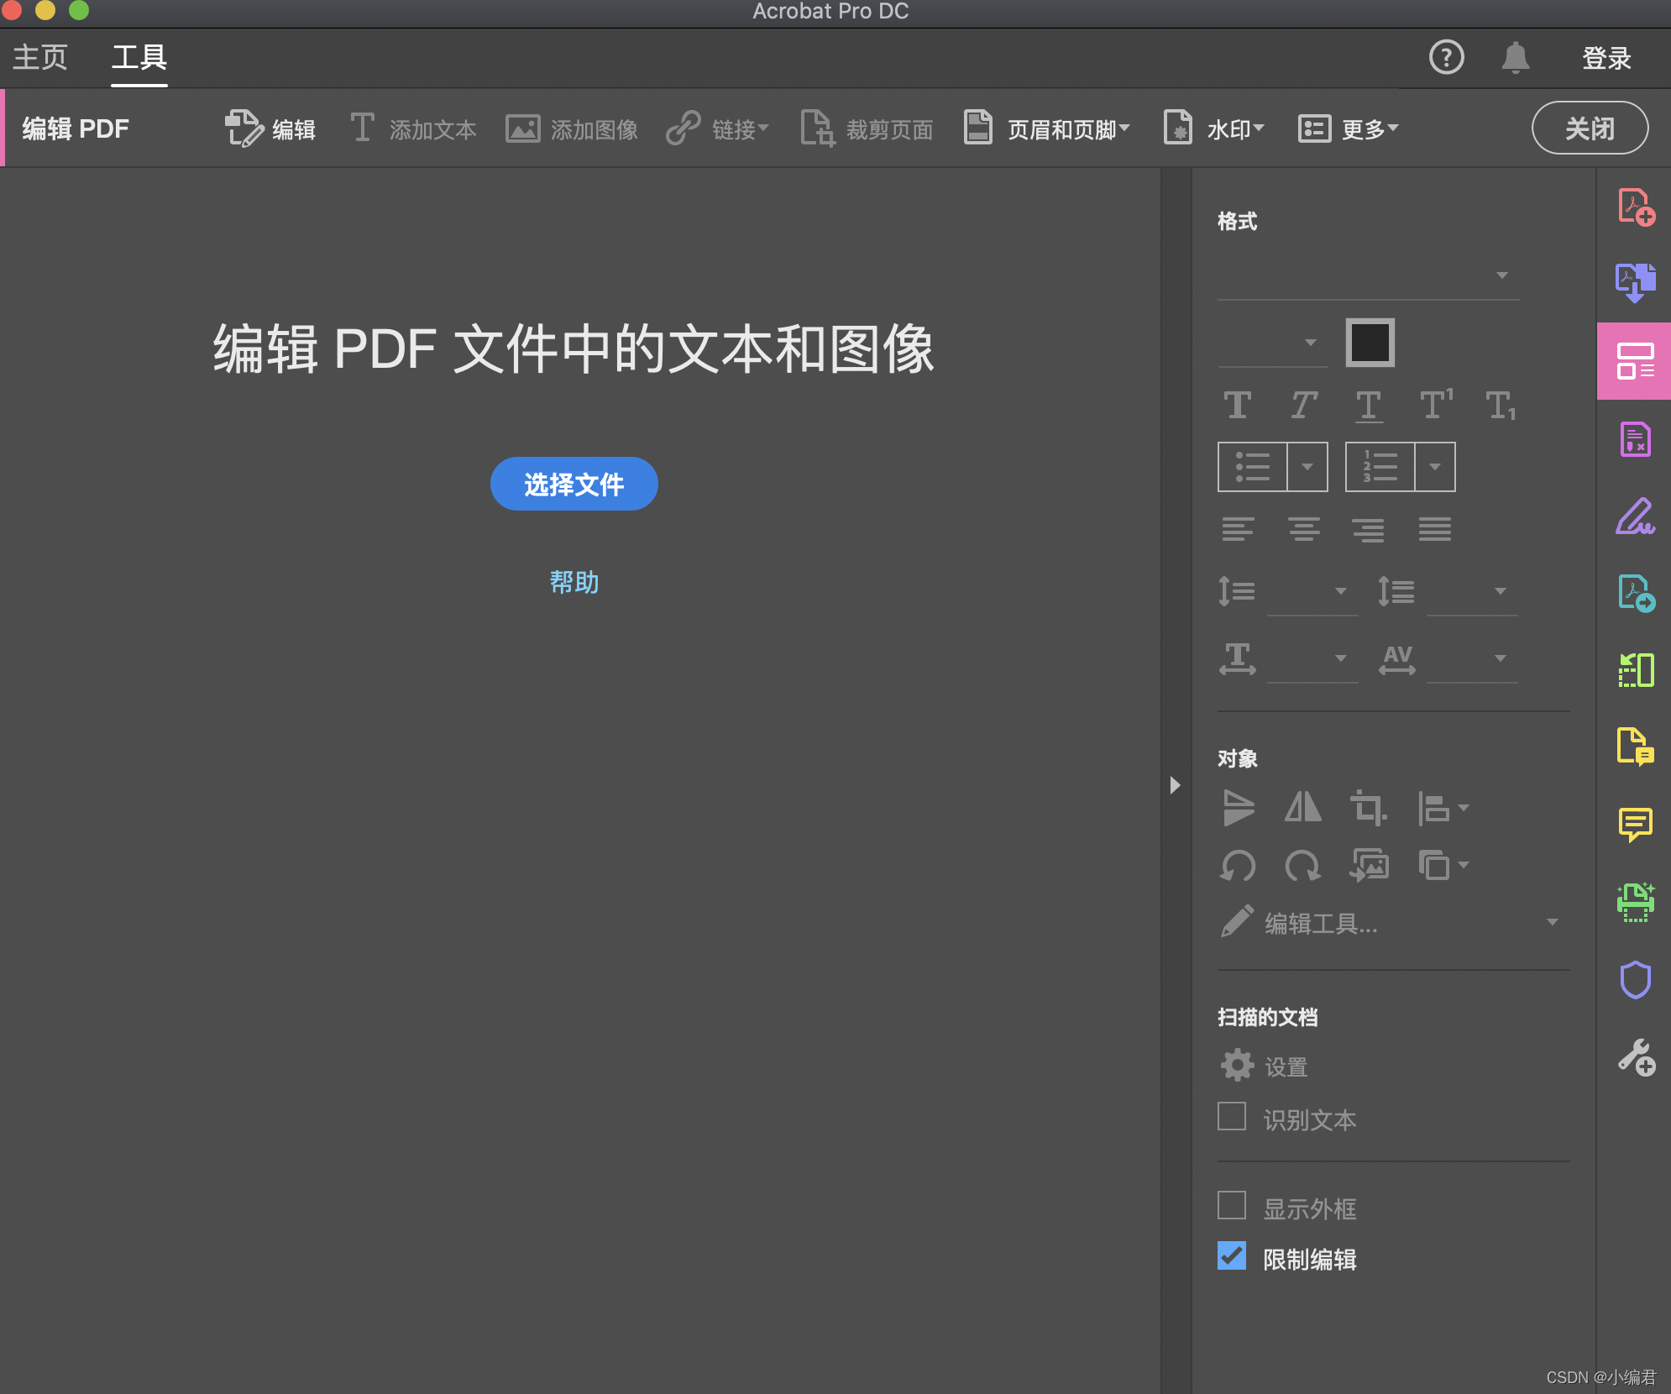Image resolution: width=1671 pixels, height=1394 pixels.
Task: Rotate object clockwise
Action: tap(1303, 865)
